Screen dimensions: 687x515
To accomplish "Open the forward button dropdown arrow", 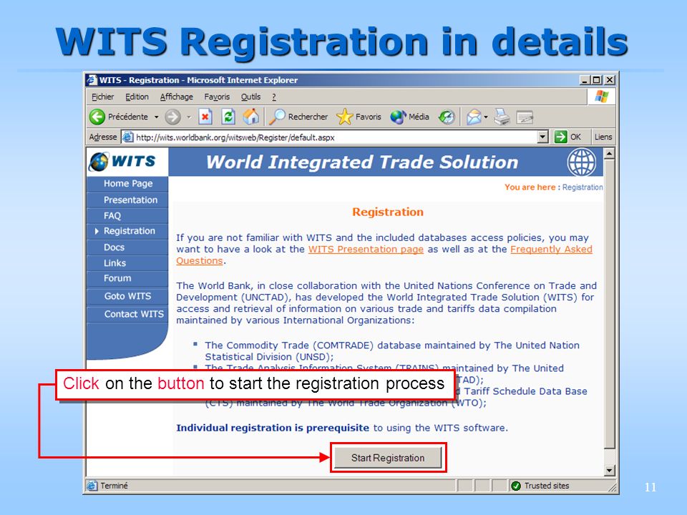I will click(189, 117).
